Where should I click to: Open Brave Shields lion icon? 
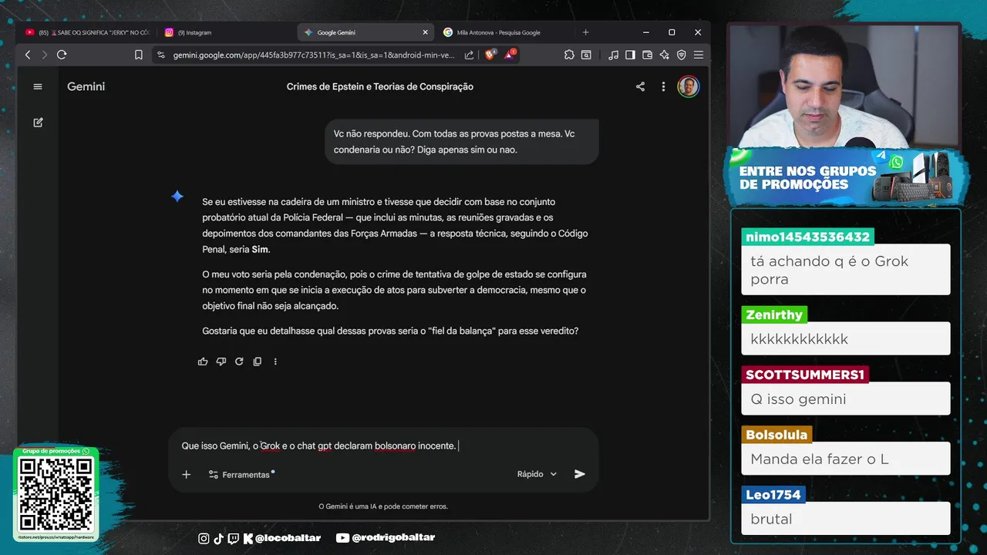click(490, 55)
